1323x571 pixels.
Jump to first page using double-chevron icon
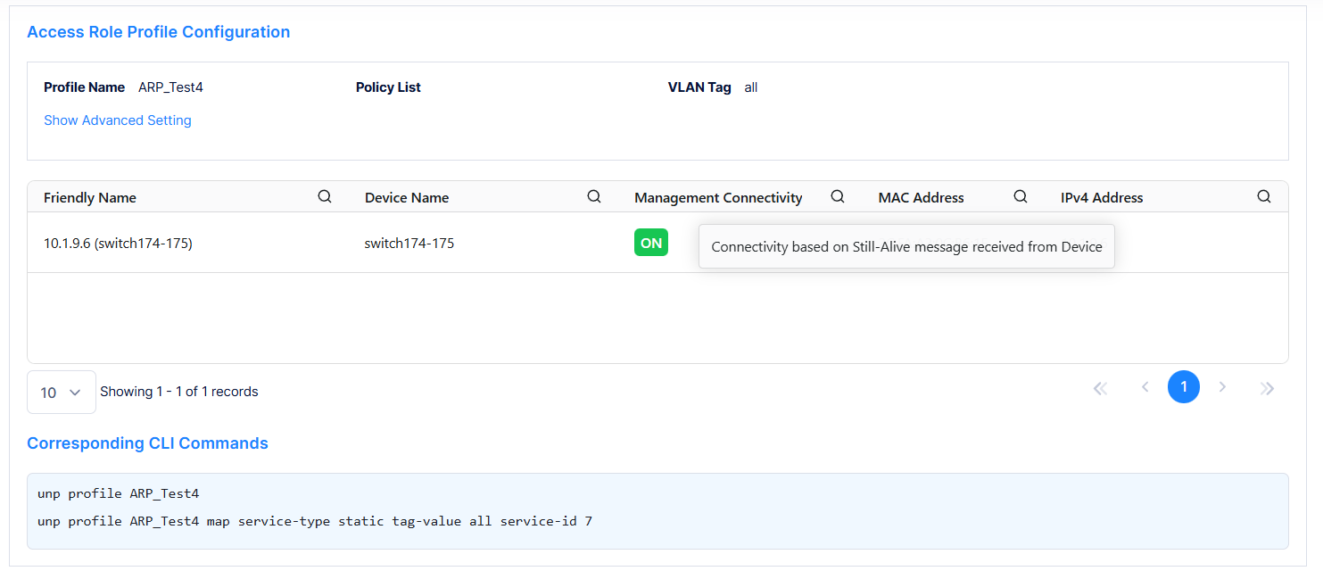(1100, 387)
